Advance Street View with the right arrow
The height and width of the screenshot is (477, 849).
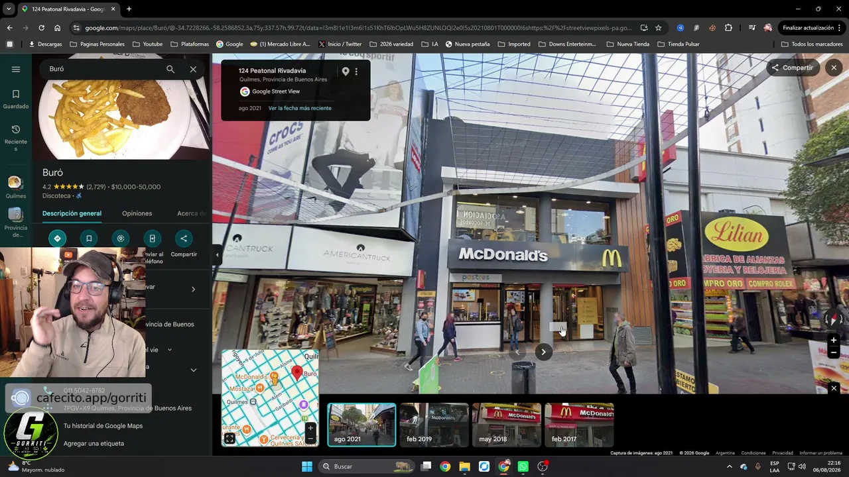tap(543, 352)
